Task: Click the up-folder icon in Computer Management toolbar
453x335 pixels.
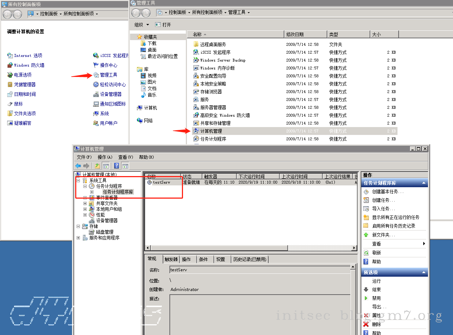Action: point(97,166)
